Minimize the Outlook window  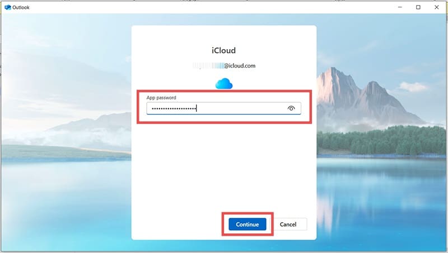coord(400,7)
